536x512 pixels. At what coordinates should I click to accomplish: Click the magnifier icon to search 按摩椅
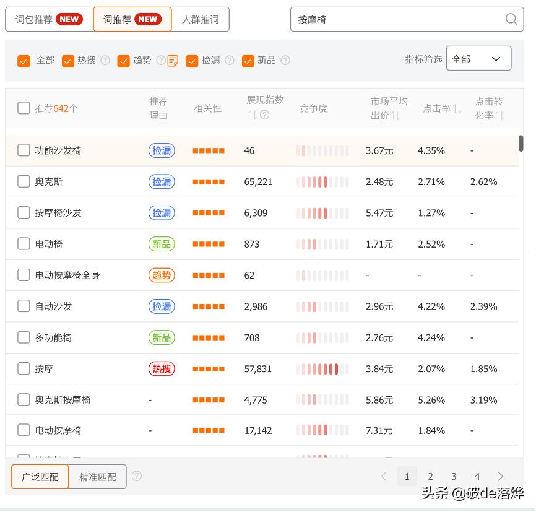point(511,19)
